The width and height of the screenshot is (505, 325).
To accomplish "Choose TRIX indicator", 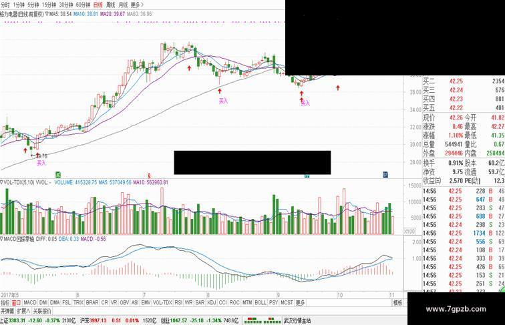I will tap(78, 303).
